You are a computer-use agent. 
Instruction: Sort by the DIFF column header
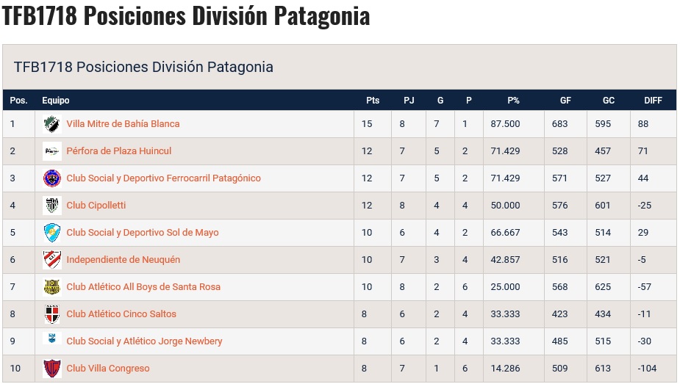coord(653,101)
